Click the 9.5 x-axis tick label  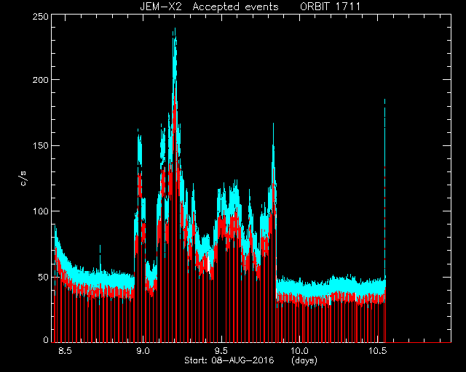[221, 351]
